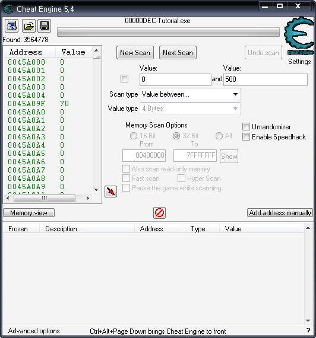
Task: Click found list left scroll arrow
Action: (8, 198)
